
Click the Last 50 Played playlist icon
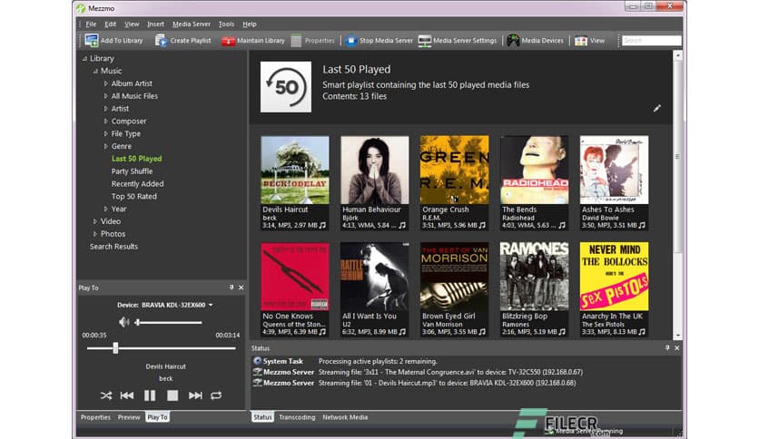click(x=286, y=87)
